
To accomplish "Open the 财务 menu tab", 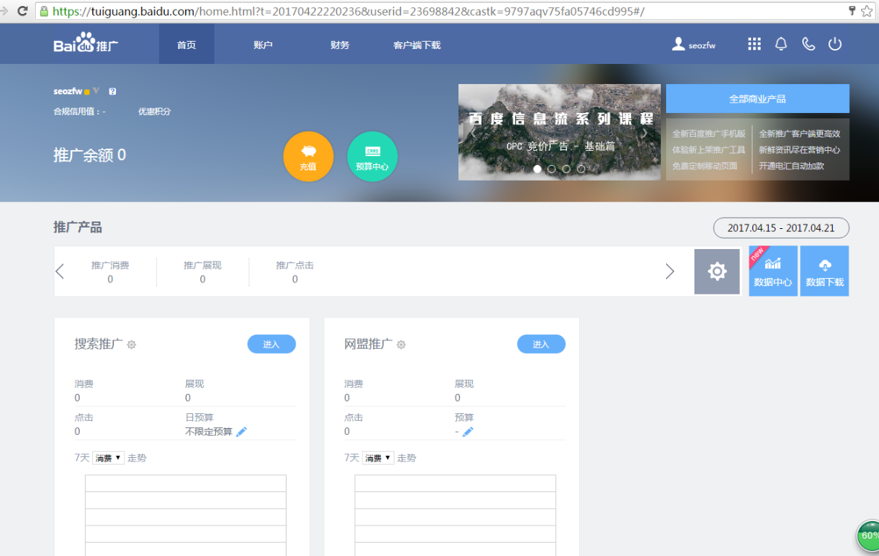I will pos(339,45).
